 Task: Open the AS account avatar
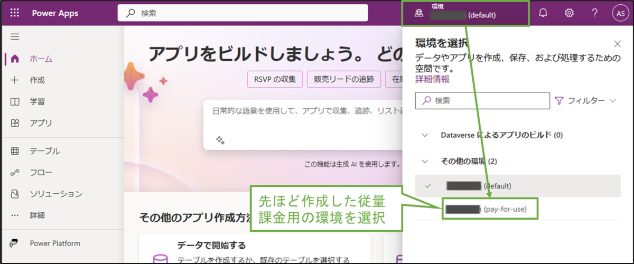(620, 13)
